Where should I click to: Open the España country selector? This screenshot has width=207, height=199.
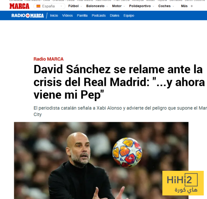tap(49, 6)
